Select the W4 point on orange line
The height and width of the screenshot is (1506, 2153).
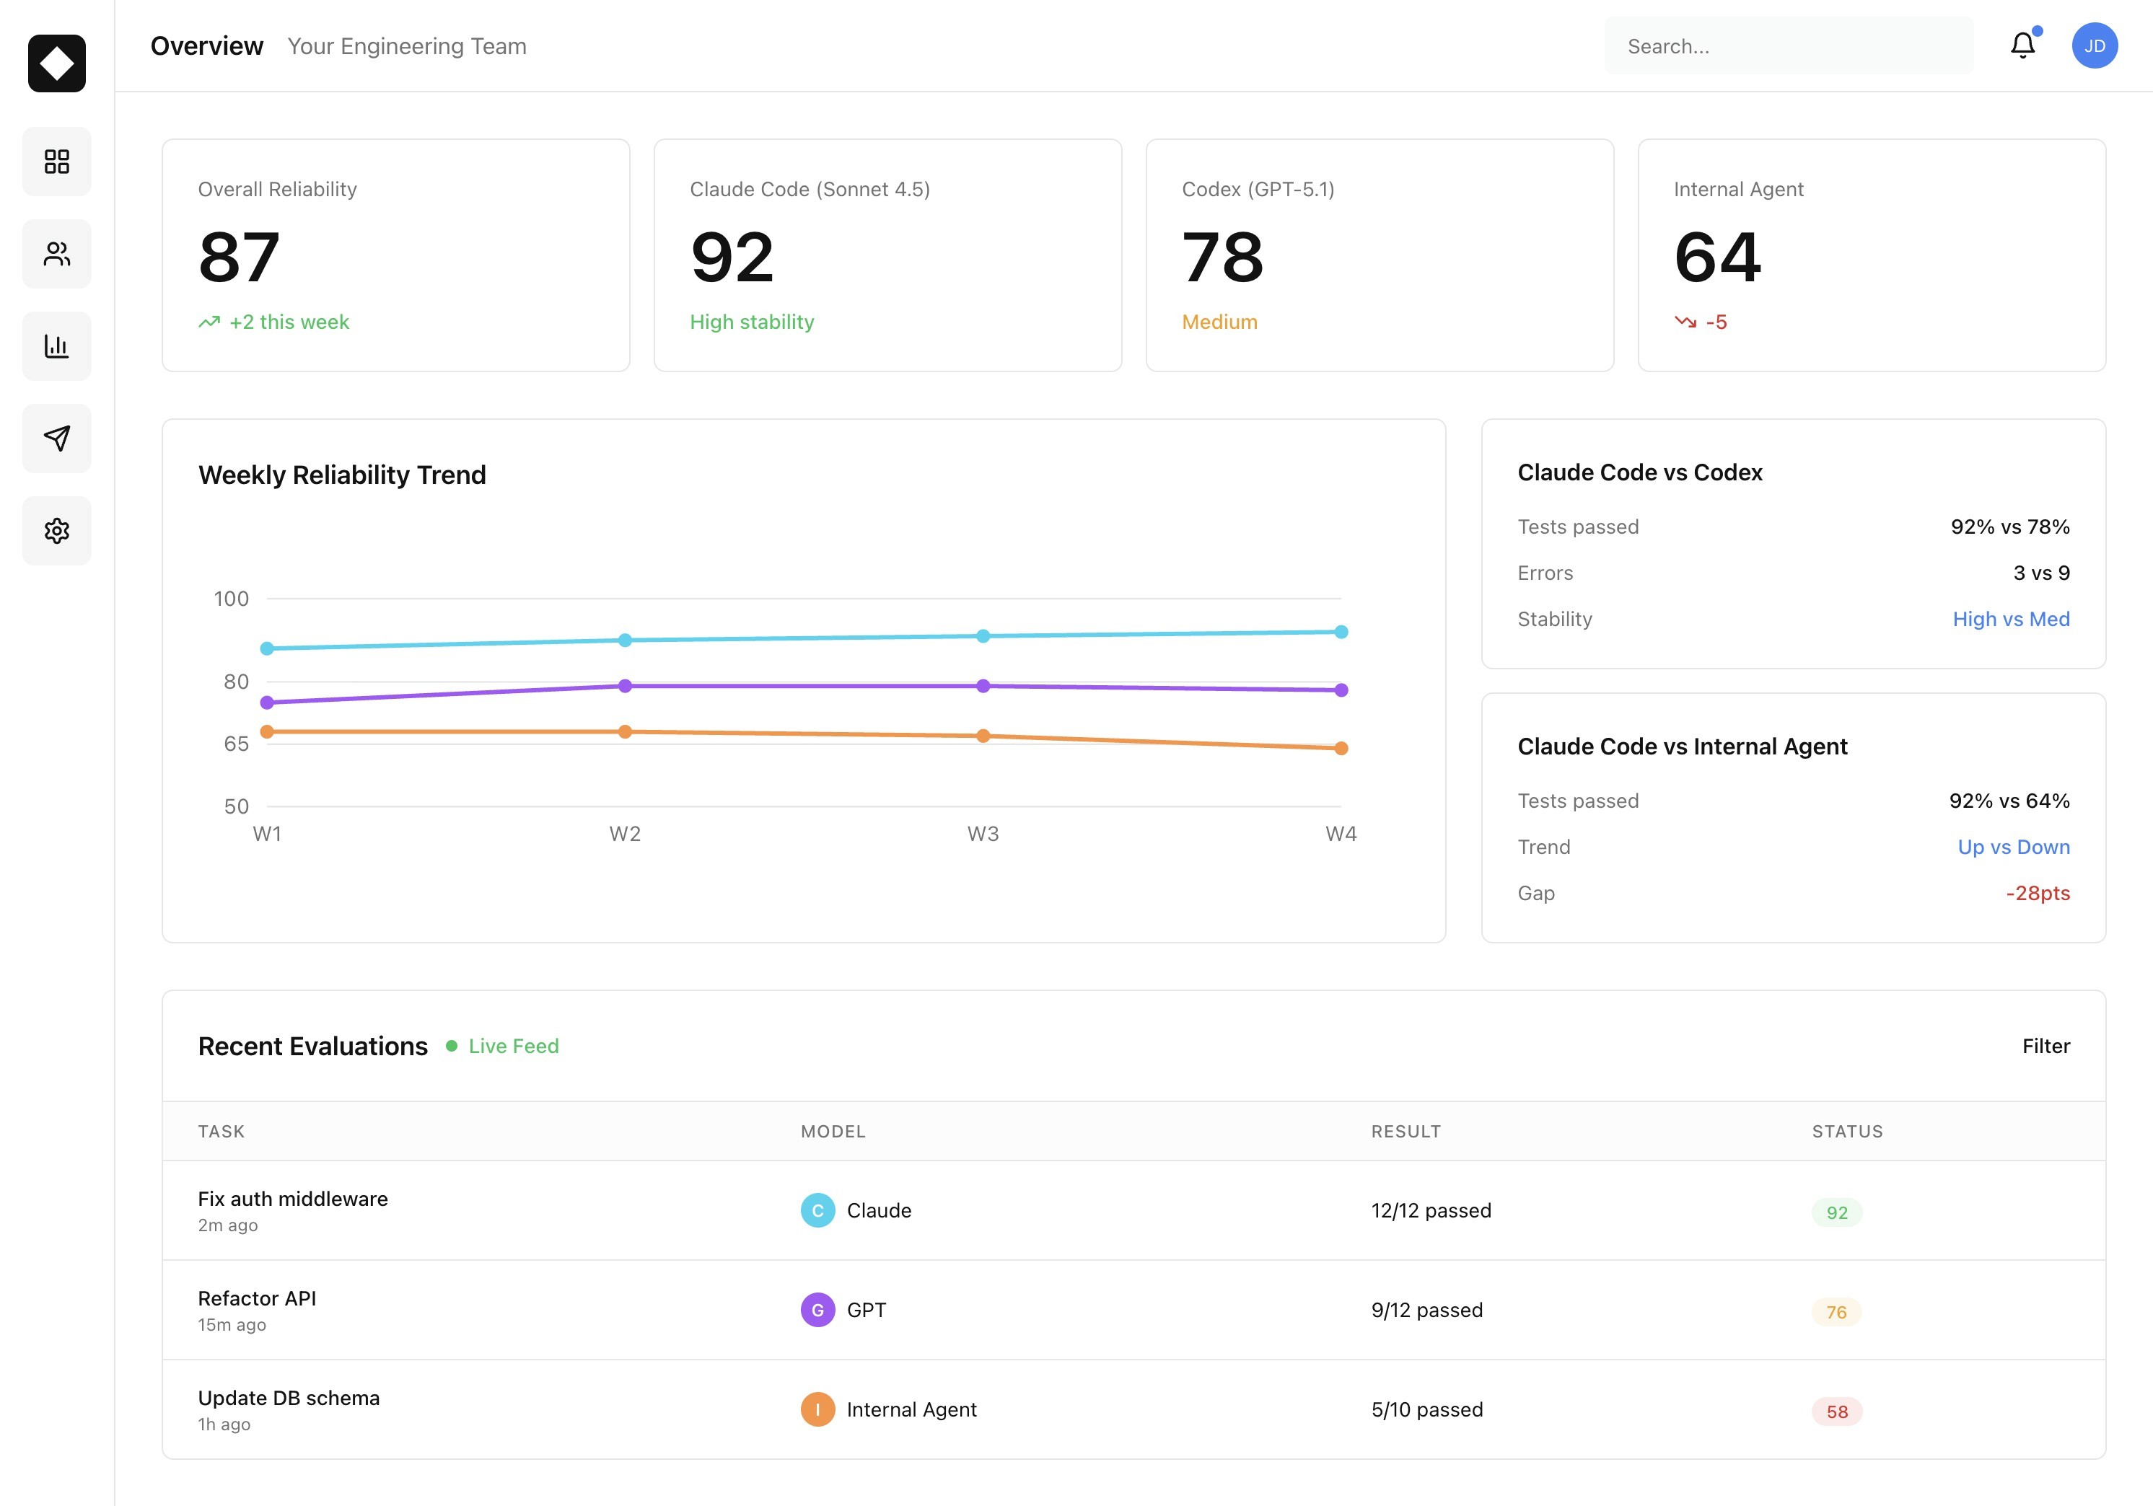point(1341,748)
